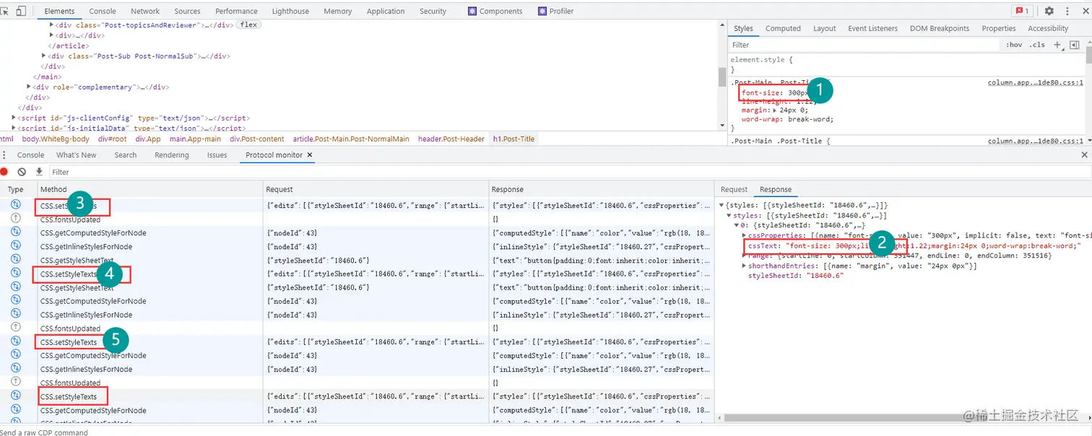Expand the cssProperties array
Viewport: 1092px width, 436px height.
[x=745, y=235]
